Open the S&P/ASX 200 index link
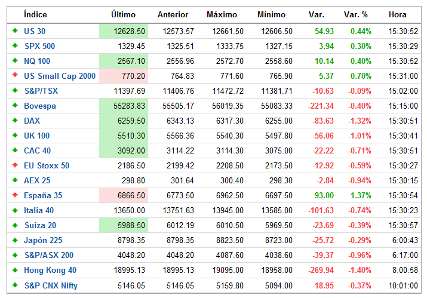 coord(49,255)
